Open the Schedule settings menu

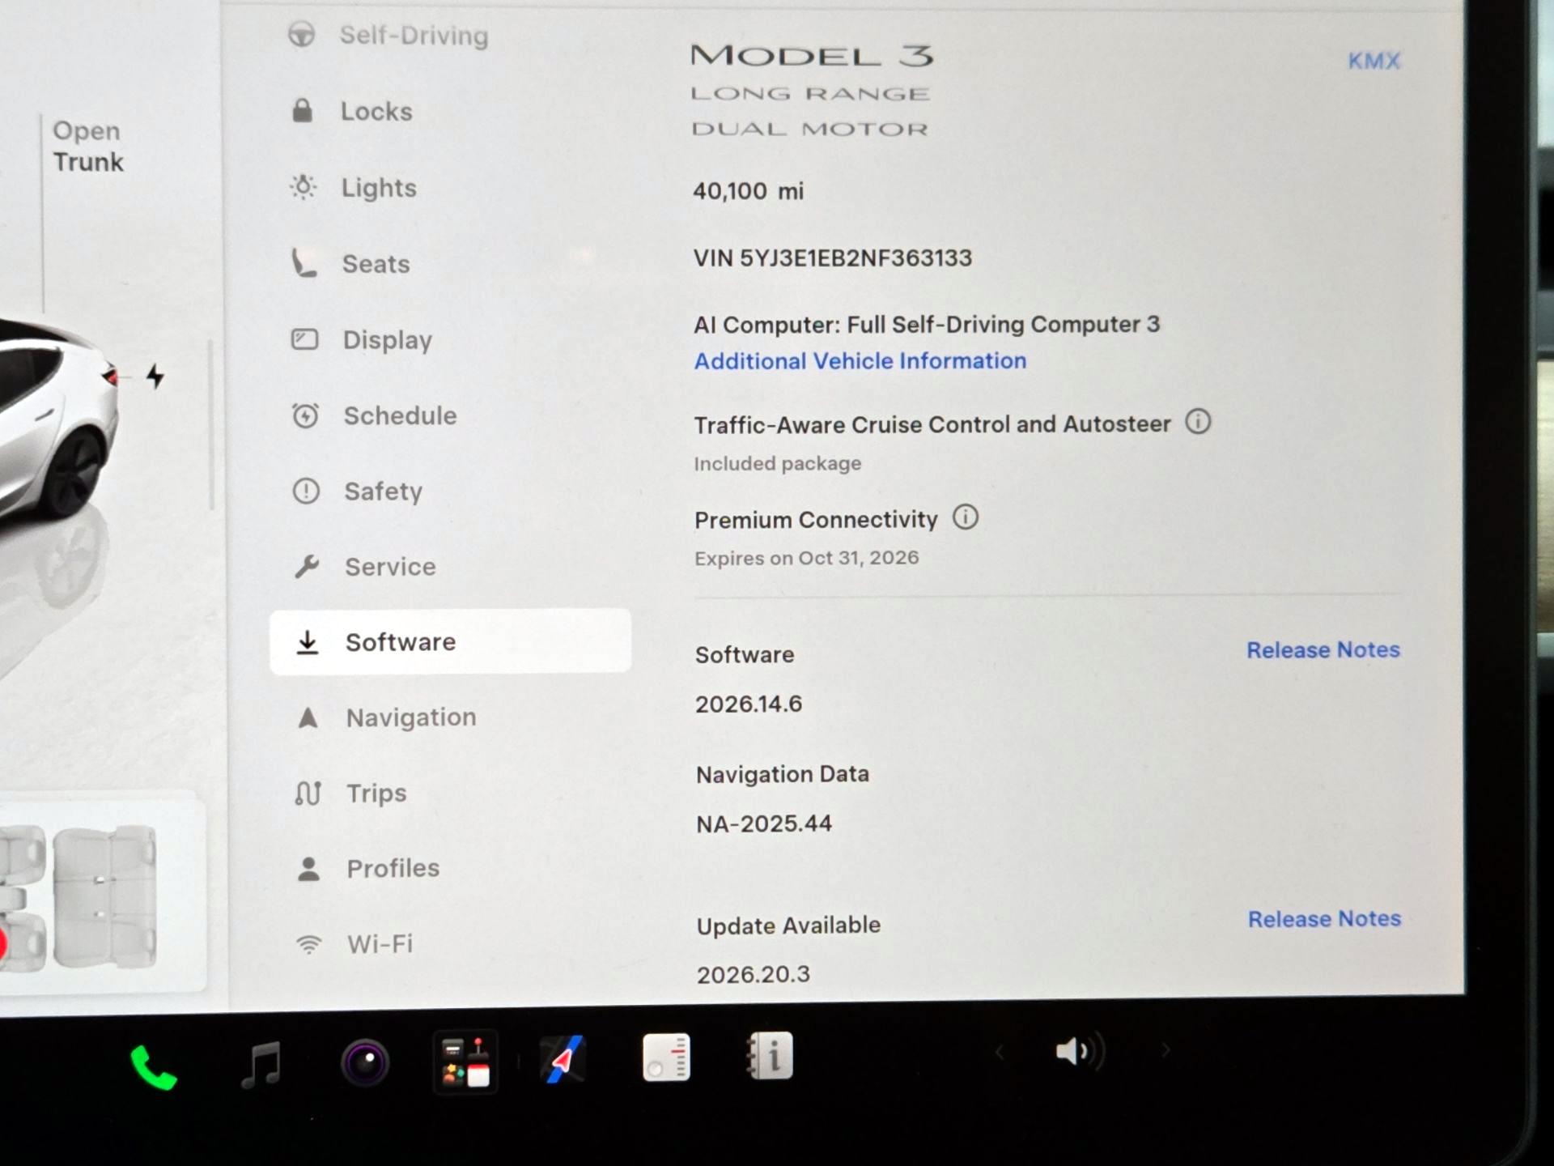pos(374,415)
